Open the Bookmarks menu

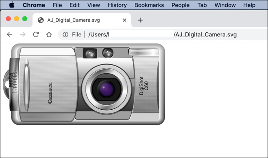[149, 5]
